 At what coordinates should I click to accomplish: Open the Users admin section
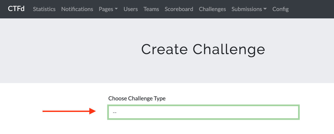coord(131,9)
